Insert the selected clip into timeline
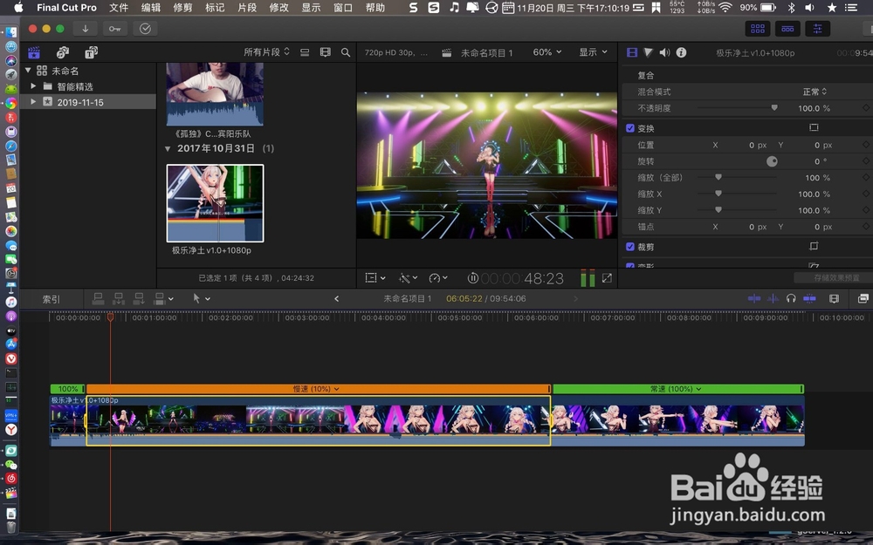873x545 pixels. coord(118,298)
